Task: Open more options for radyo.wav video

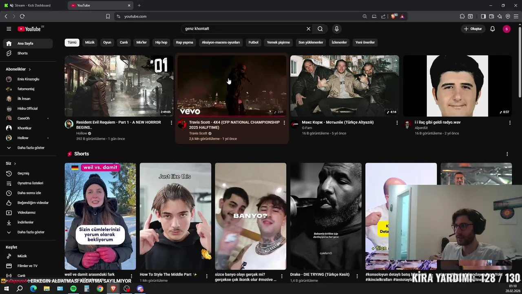Action: coord(510,122)
